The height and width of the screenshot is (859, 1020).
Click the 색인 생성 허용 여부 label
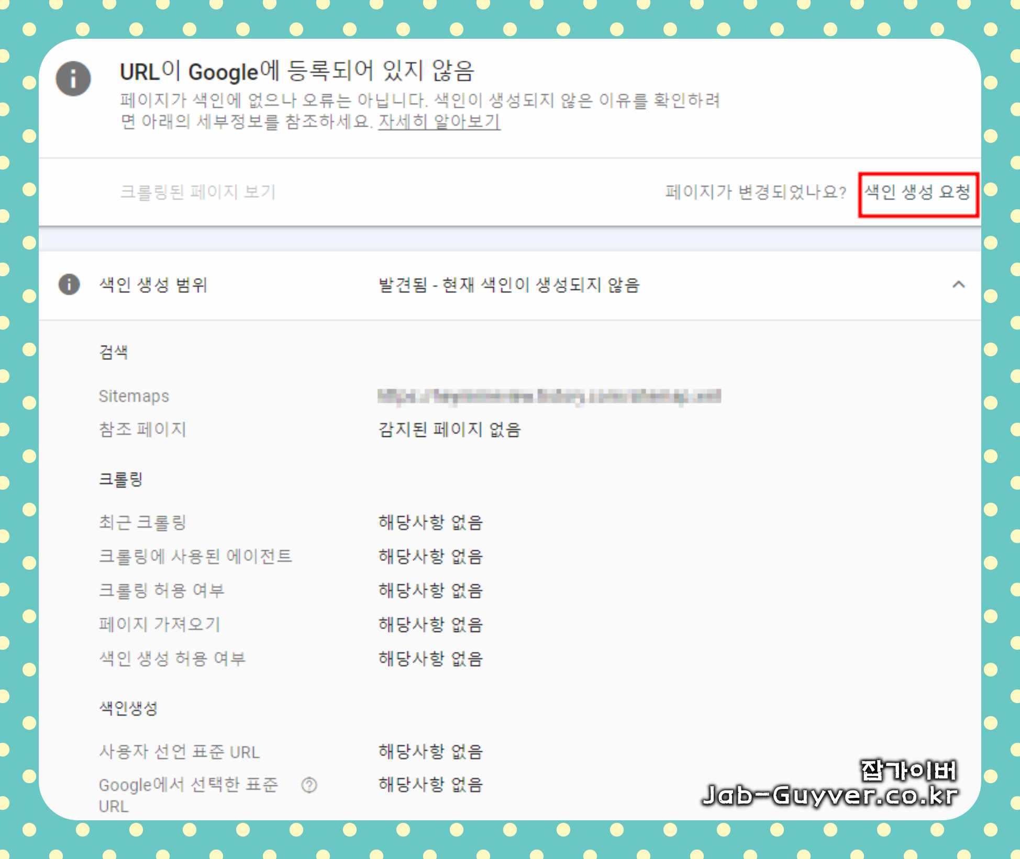172,658
